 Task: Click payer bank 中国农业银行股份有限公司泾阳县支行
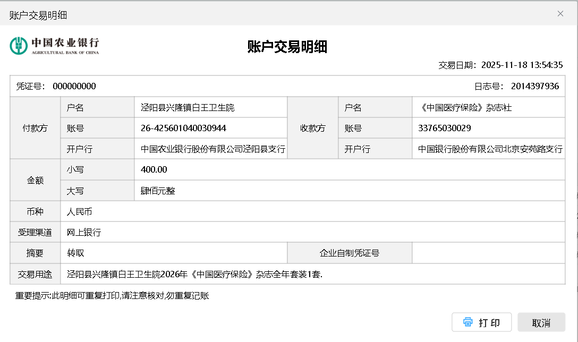[x=212, y=149]
